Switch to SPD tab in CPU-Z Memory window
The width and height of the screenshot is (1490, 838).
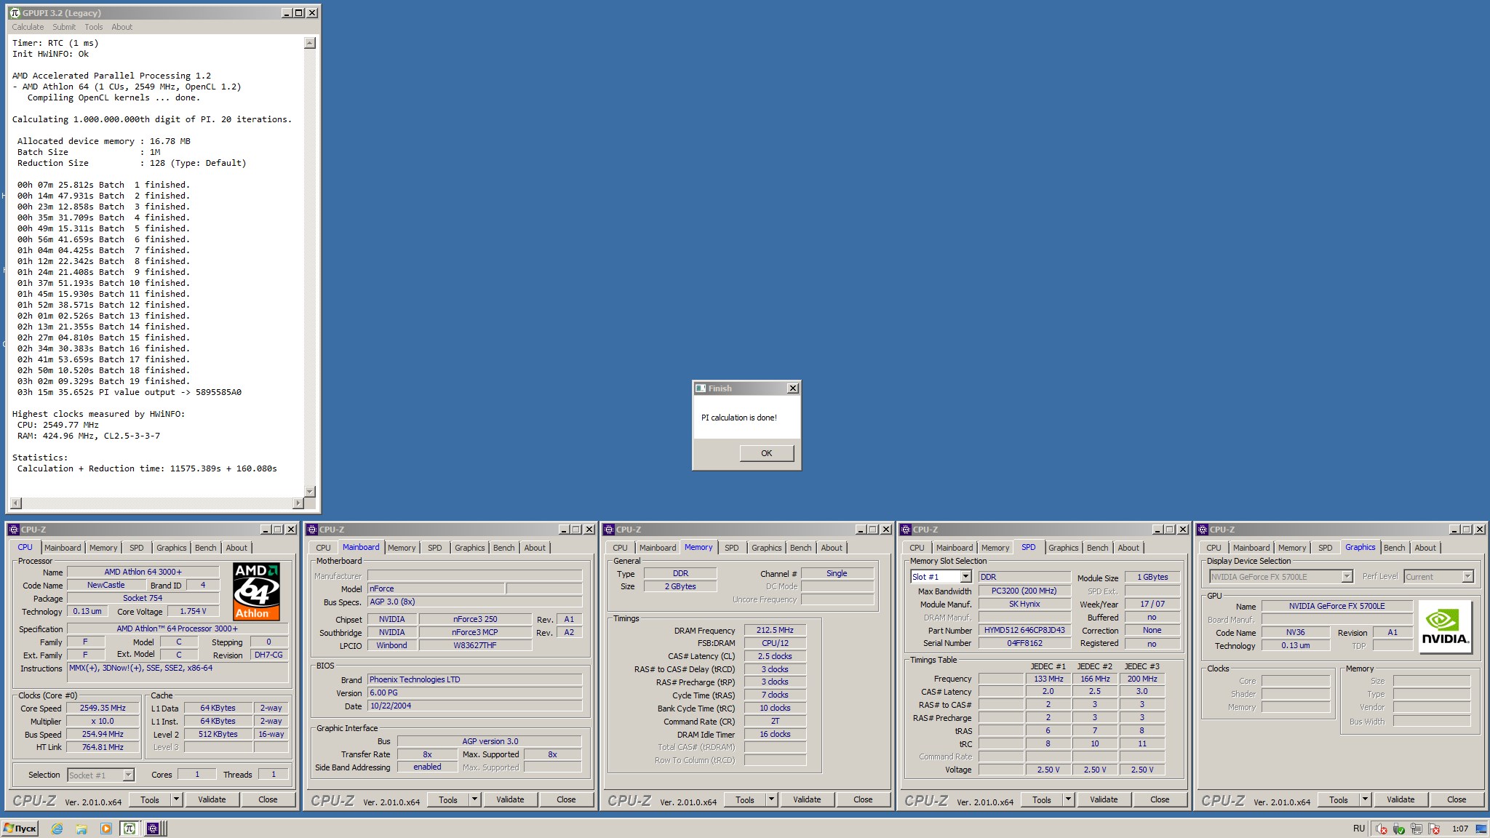pyautogui.click(x=732, y=548)
